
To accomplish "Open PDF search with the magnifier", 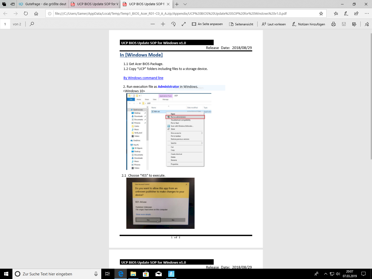I will click(x=32, y=24).
